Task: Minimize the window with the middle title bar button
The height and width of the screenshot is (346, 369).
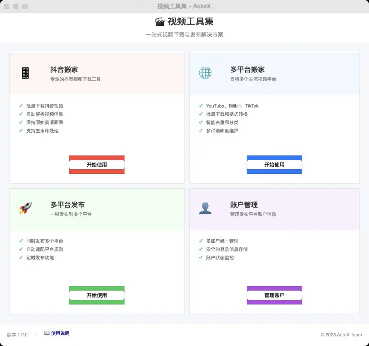Action: click(x=16, y=6)
